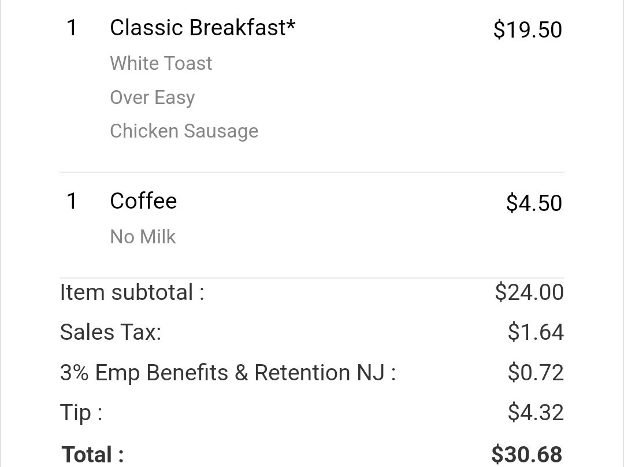
Task: Click the Coffee item name
Action: point(143,201)
